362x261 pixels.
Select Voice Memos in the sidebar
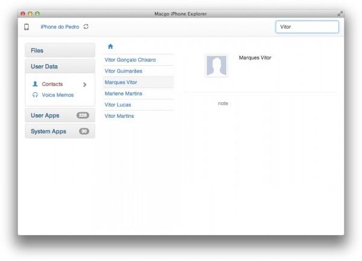(x=58, y=95)
